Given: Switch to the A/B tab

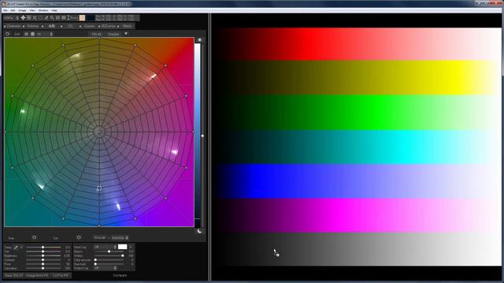Looking at the screenshot, I should click(x=51, y=26).
